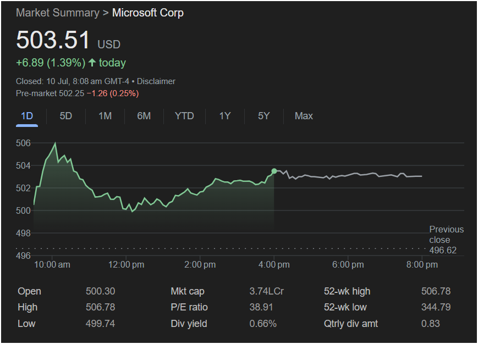Click the 6:00 pm time axis label
This screenshot has height=344, width=478.
[x=348, y=264]
